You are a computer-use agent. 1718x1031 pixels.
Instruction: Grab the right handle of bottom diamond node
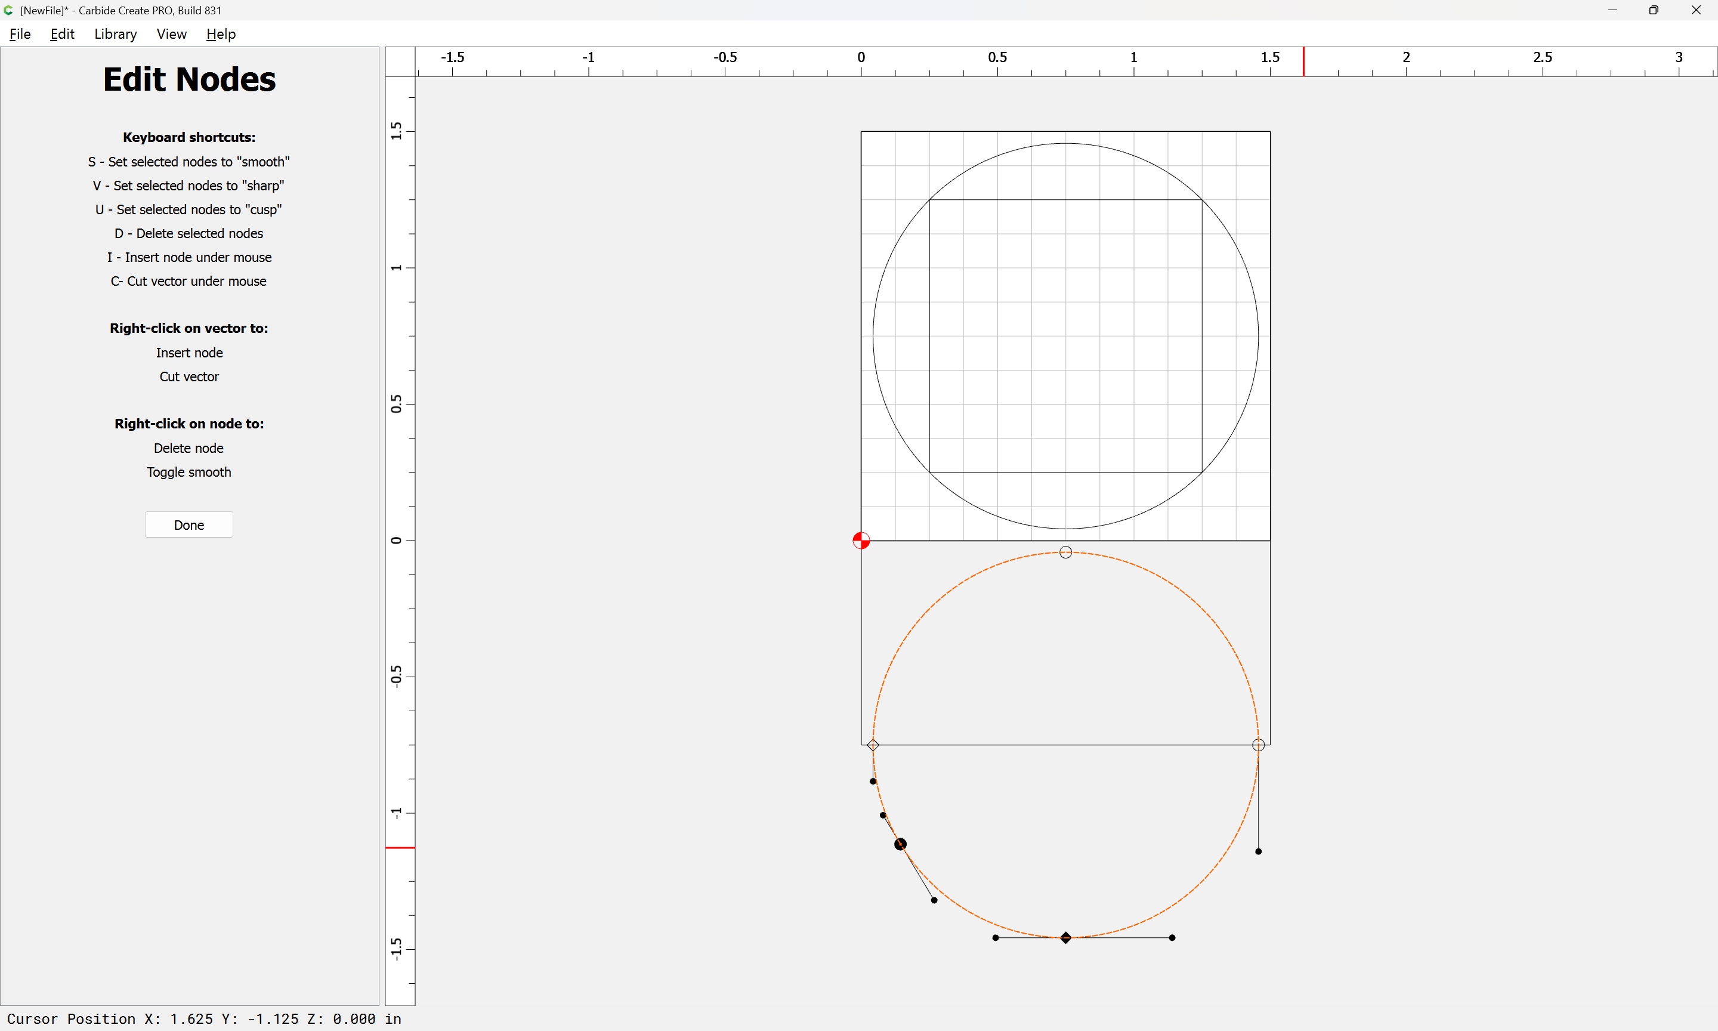pyautogui.click(x=1172, y=938)
